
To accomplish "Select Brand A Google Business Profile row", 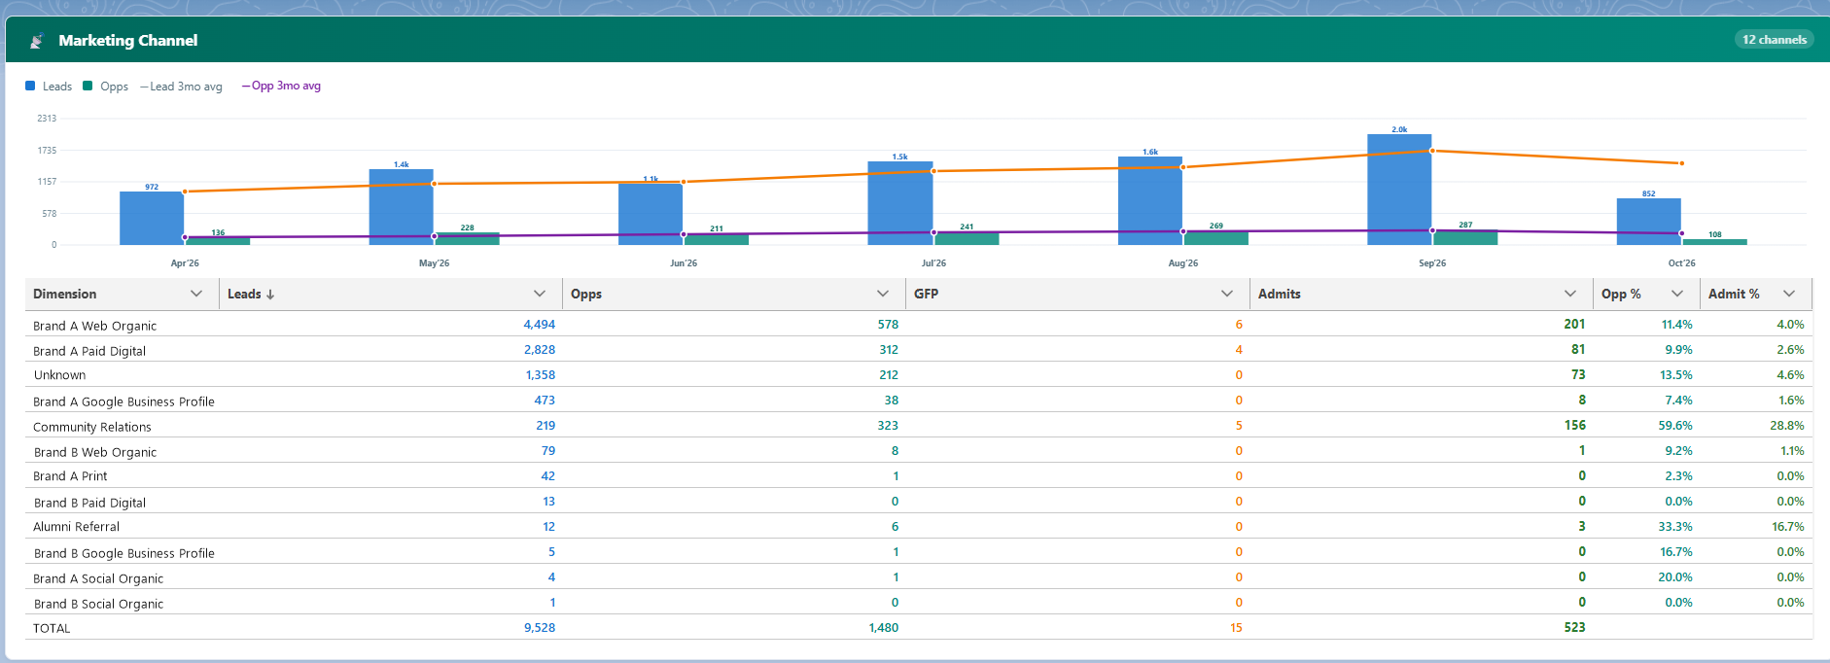I will [x=919, y=400].
